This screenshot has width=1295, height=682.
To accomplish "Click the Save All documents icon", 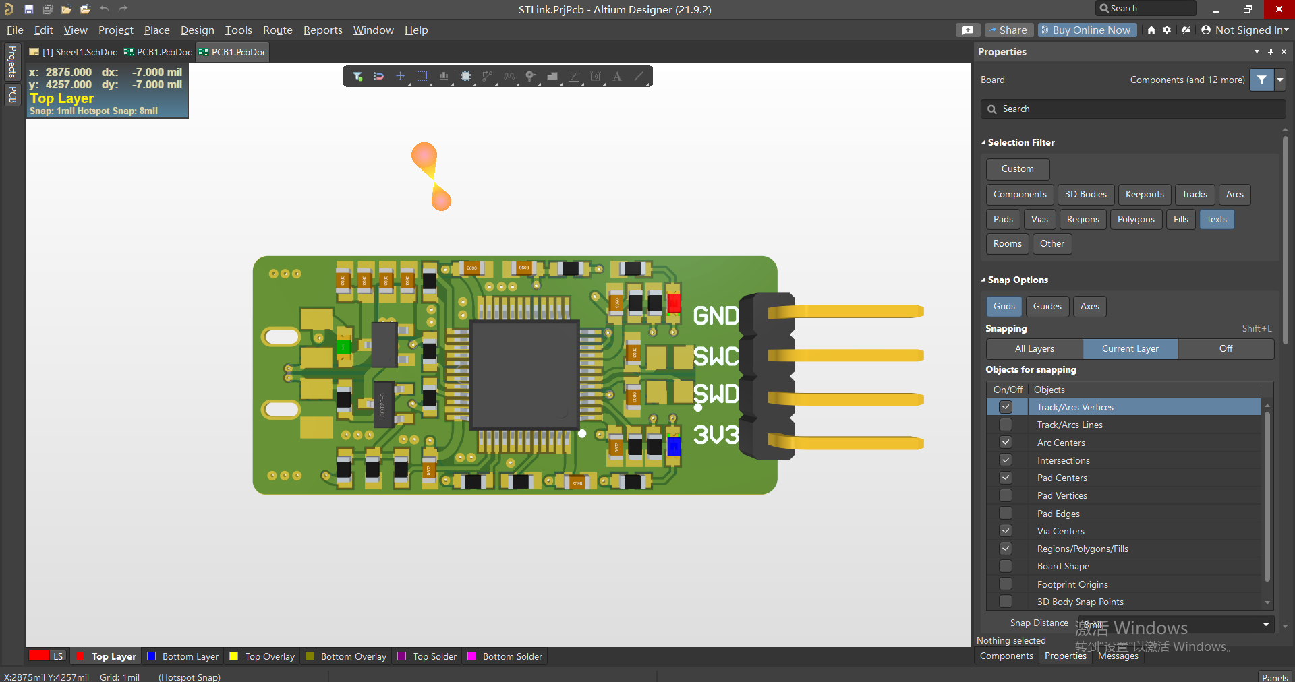I will [x=47, y=9].
